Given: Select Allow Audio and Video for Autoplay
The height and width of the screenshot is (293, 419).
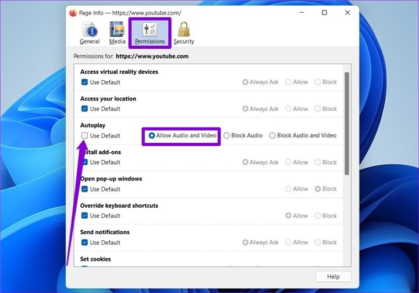Looking at the screenshot, I should [x=152, y=135].
